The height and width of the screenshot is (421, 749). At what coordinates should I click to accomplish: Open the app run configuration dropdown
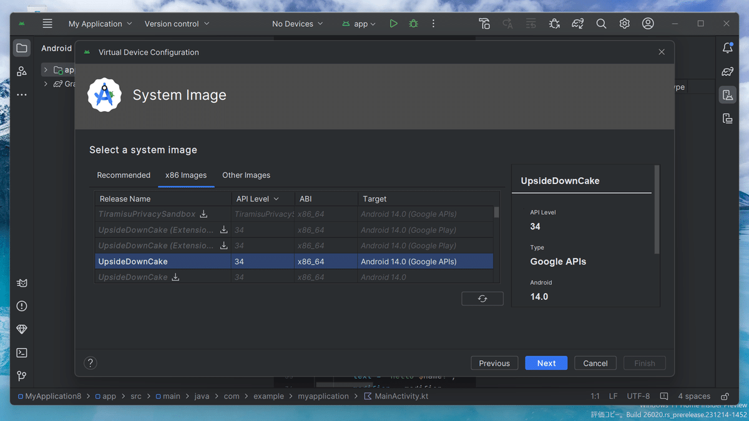(x=359, y=24)
